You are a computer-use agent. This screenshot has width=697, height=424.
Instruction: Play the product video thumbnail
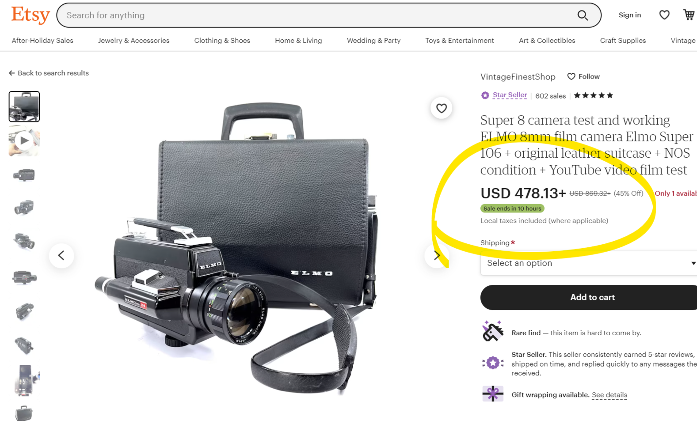click(24, 141)
